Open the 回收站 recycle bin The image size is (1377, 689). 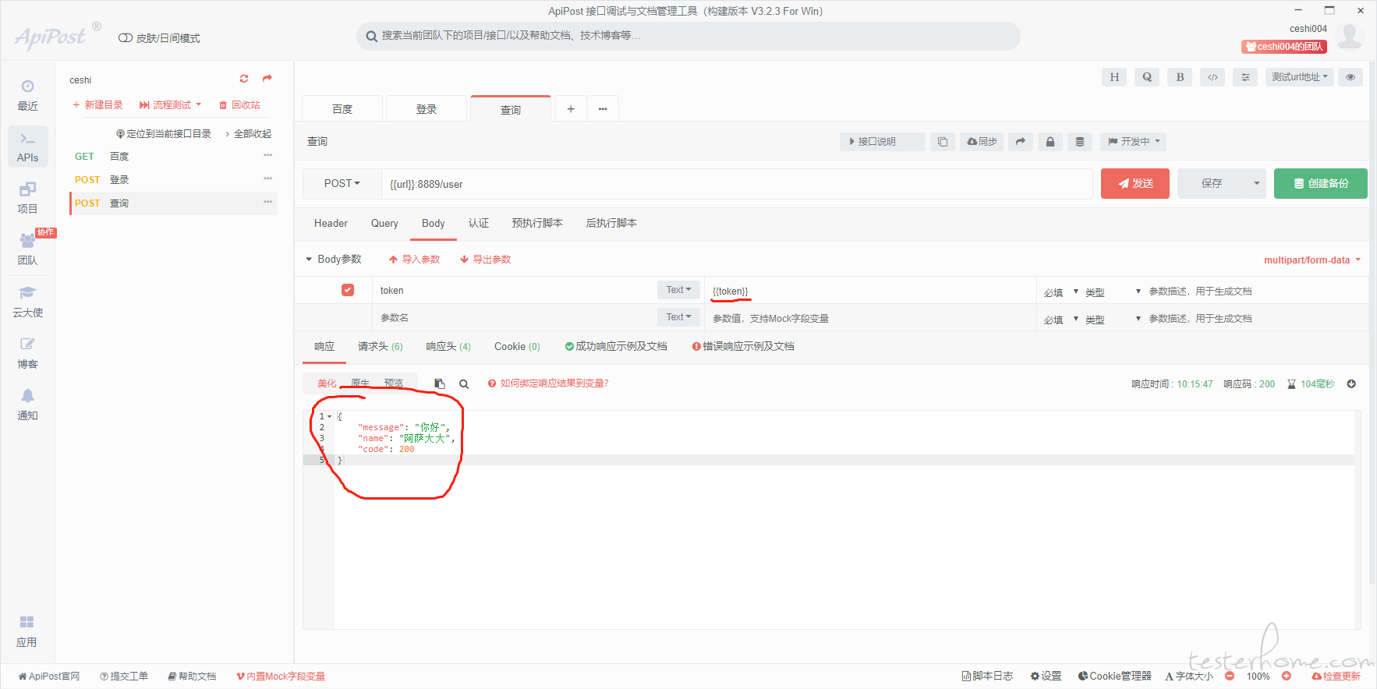click(239, 105)
